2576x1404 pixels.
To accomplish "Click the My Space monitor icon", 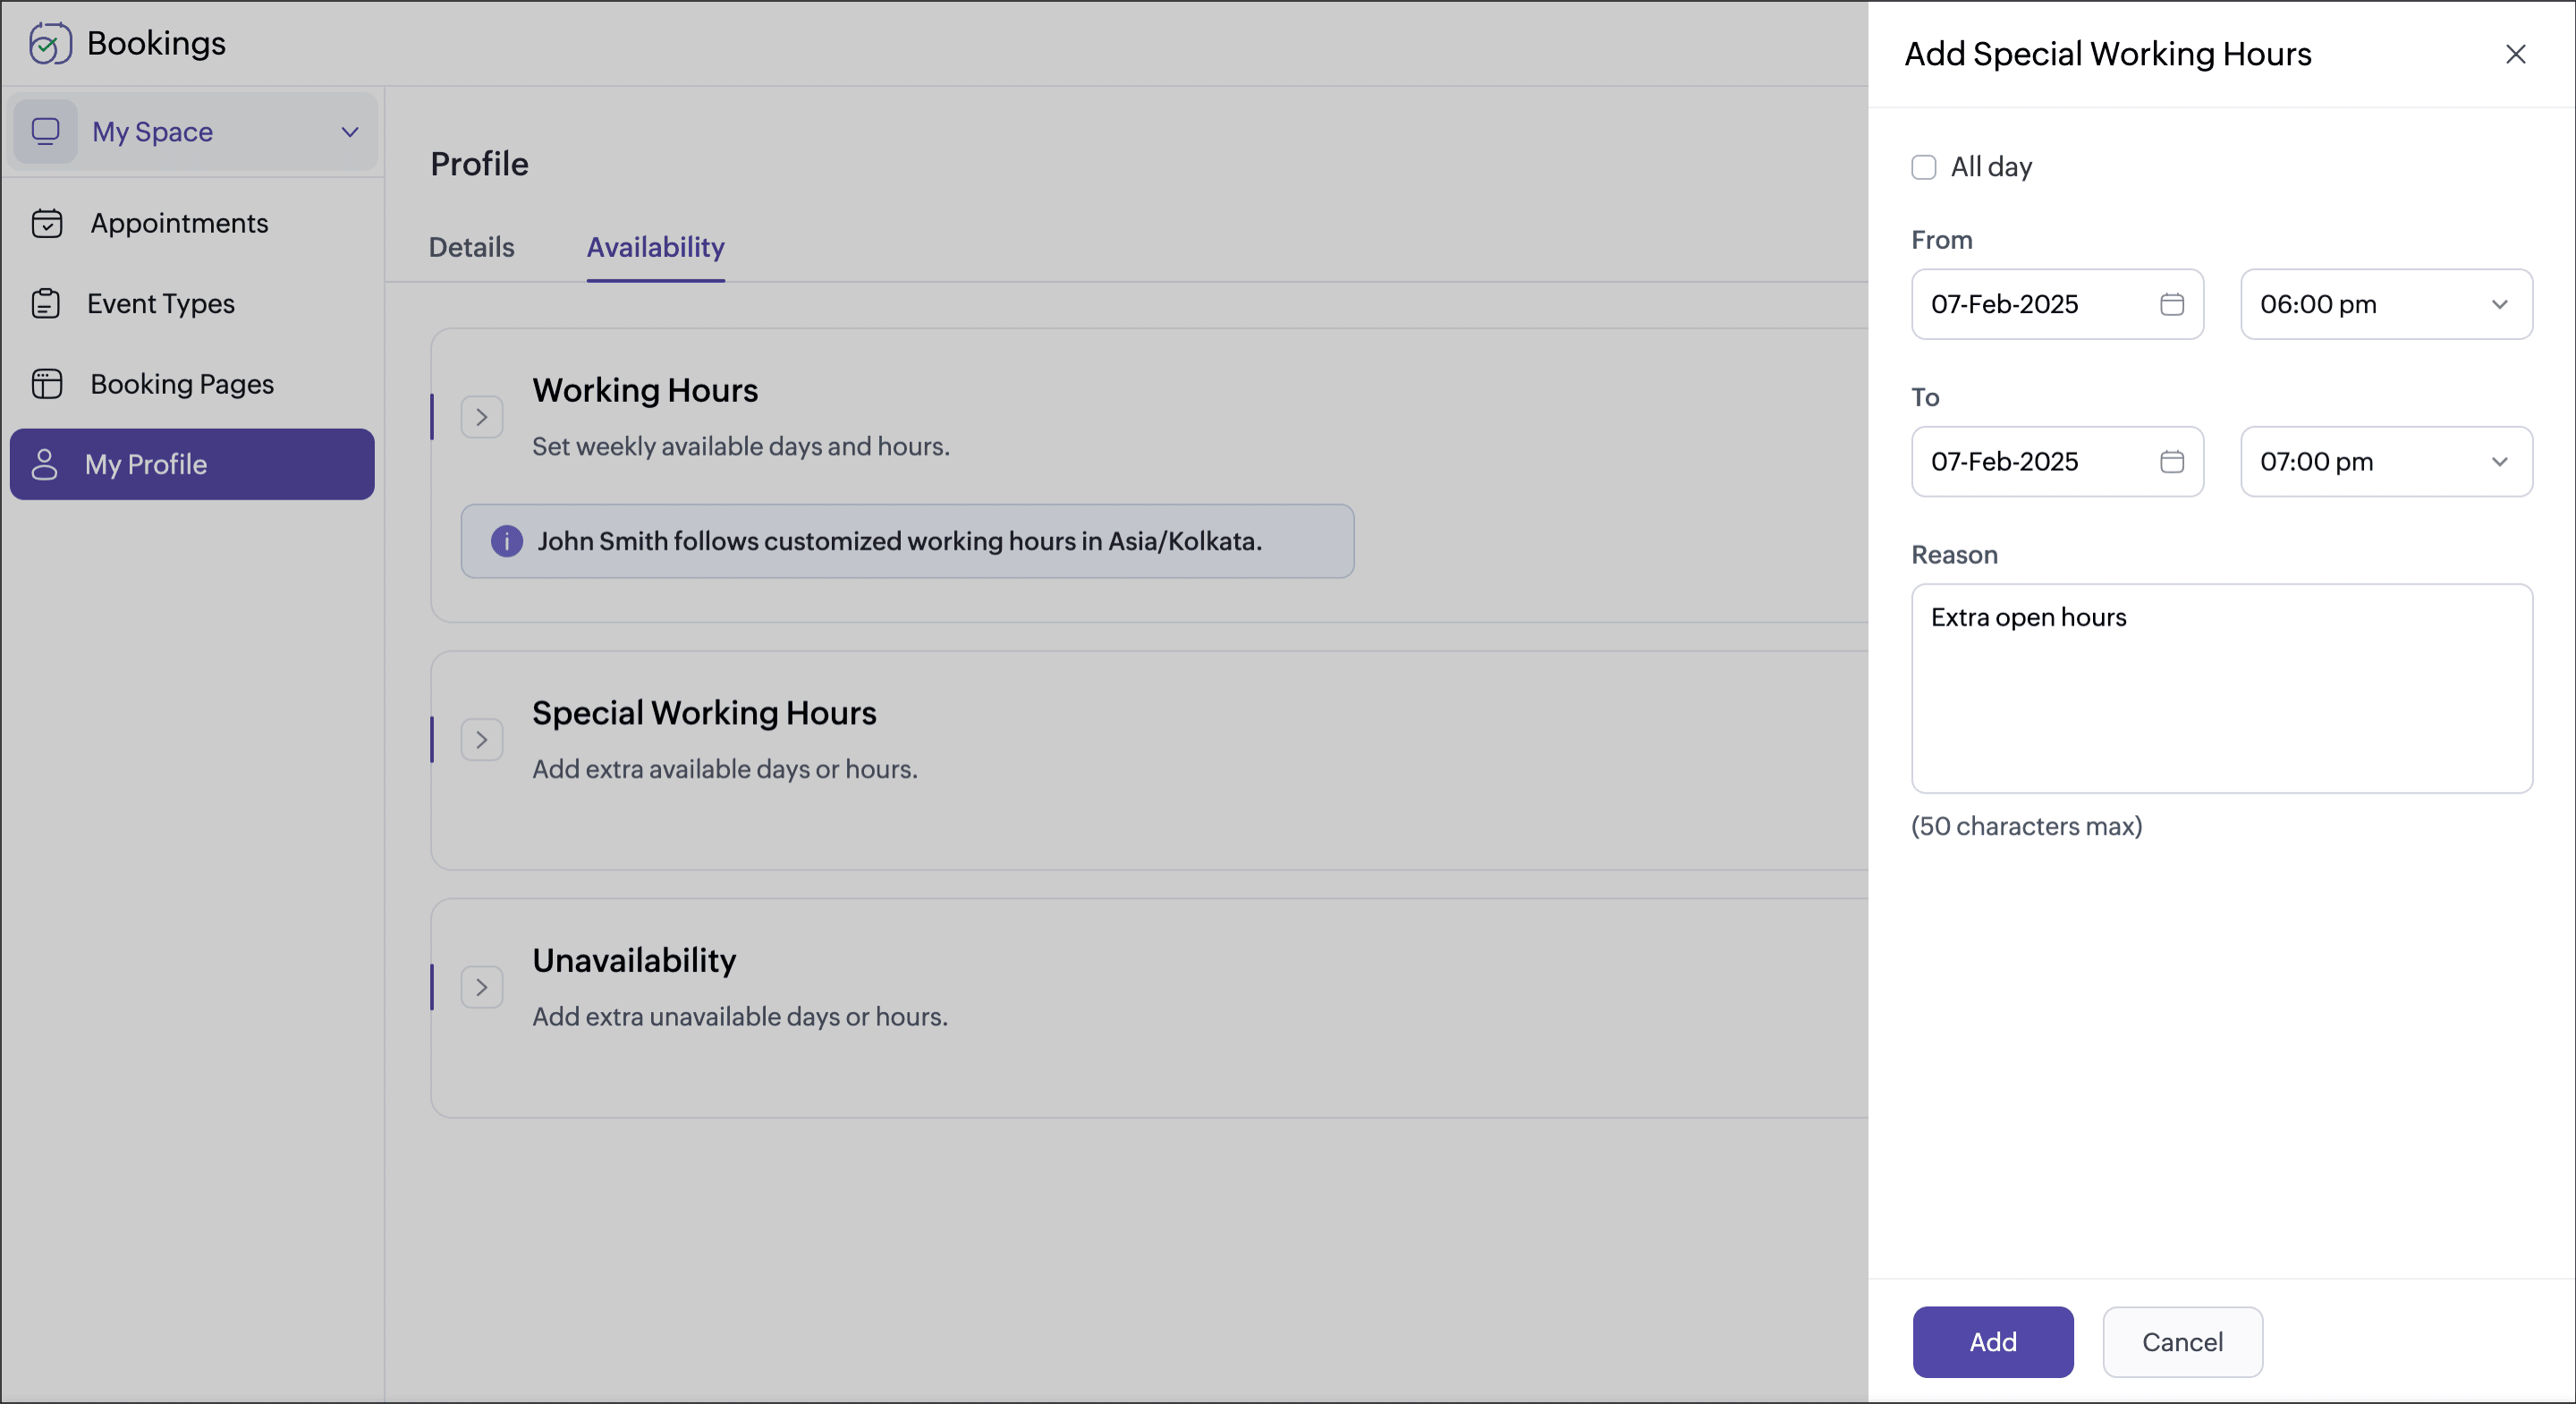I will 46,131.
